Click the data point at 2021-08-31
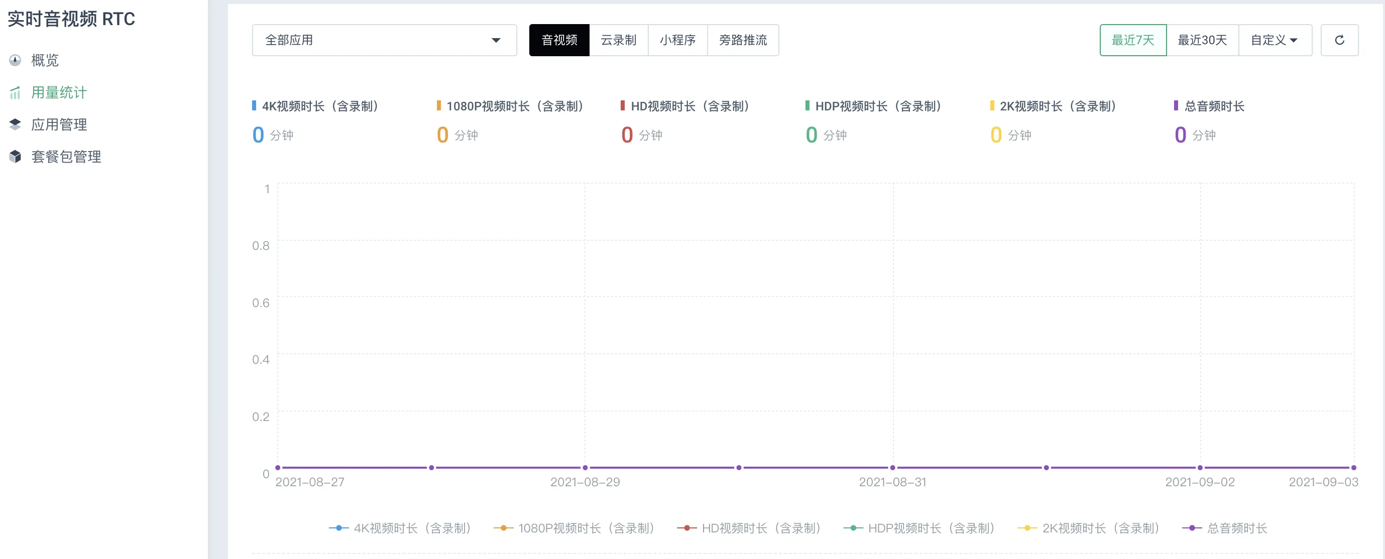The width and height of the screenshot is (1385, 559). click(892, 468)
